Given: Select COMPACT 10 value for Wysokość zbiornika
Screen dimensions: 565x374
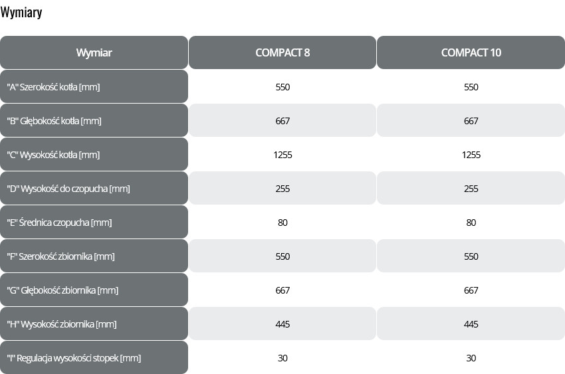Looking at the screenshot, I should click(x=471, y=324).
